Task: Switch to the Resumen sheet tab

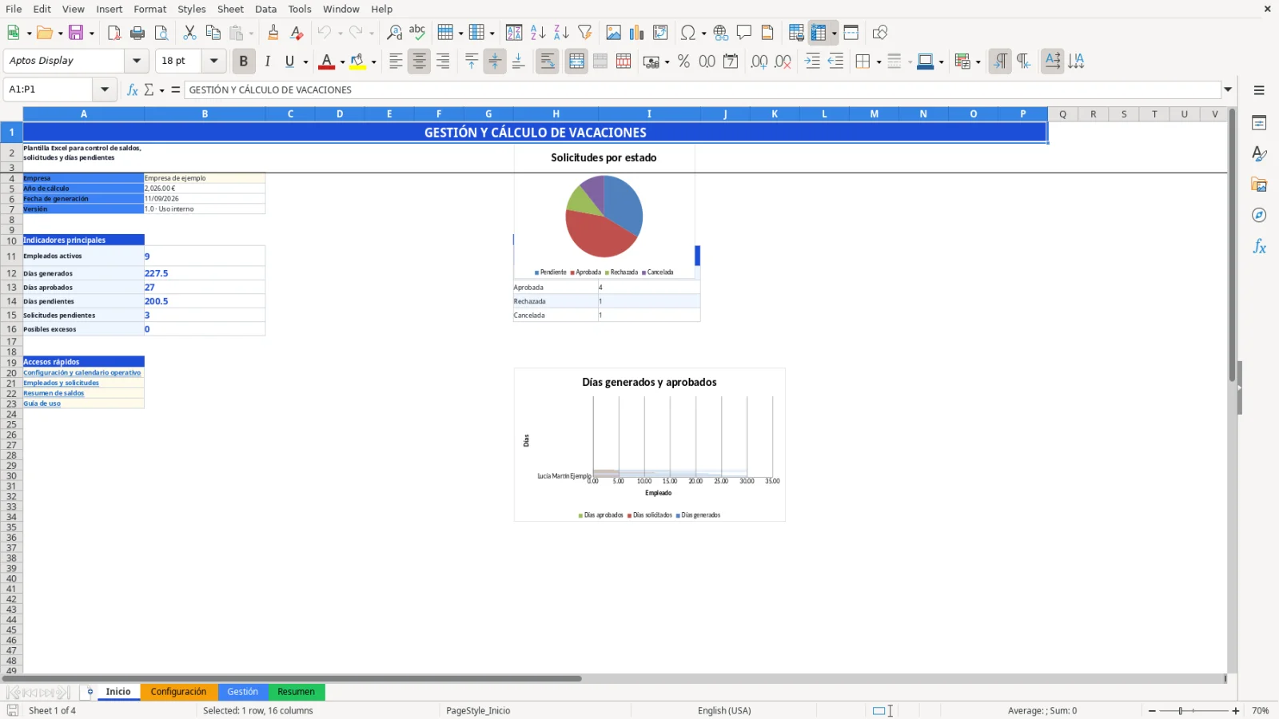Action: (297, 692)
